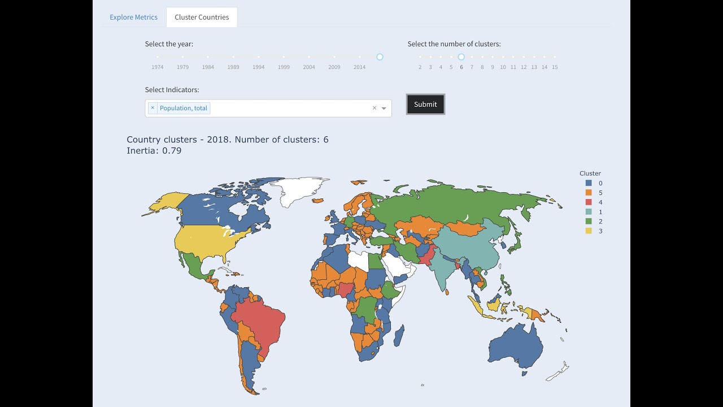Clear all selected indicators
The height and width of the screenshot is (407, 723).
[374, 108]
